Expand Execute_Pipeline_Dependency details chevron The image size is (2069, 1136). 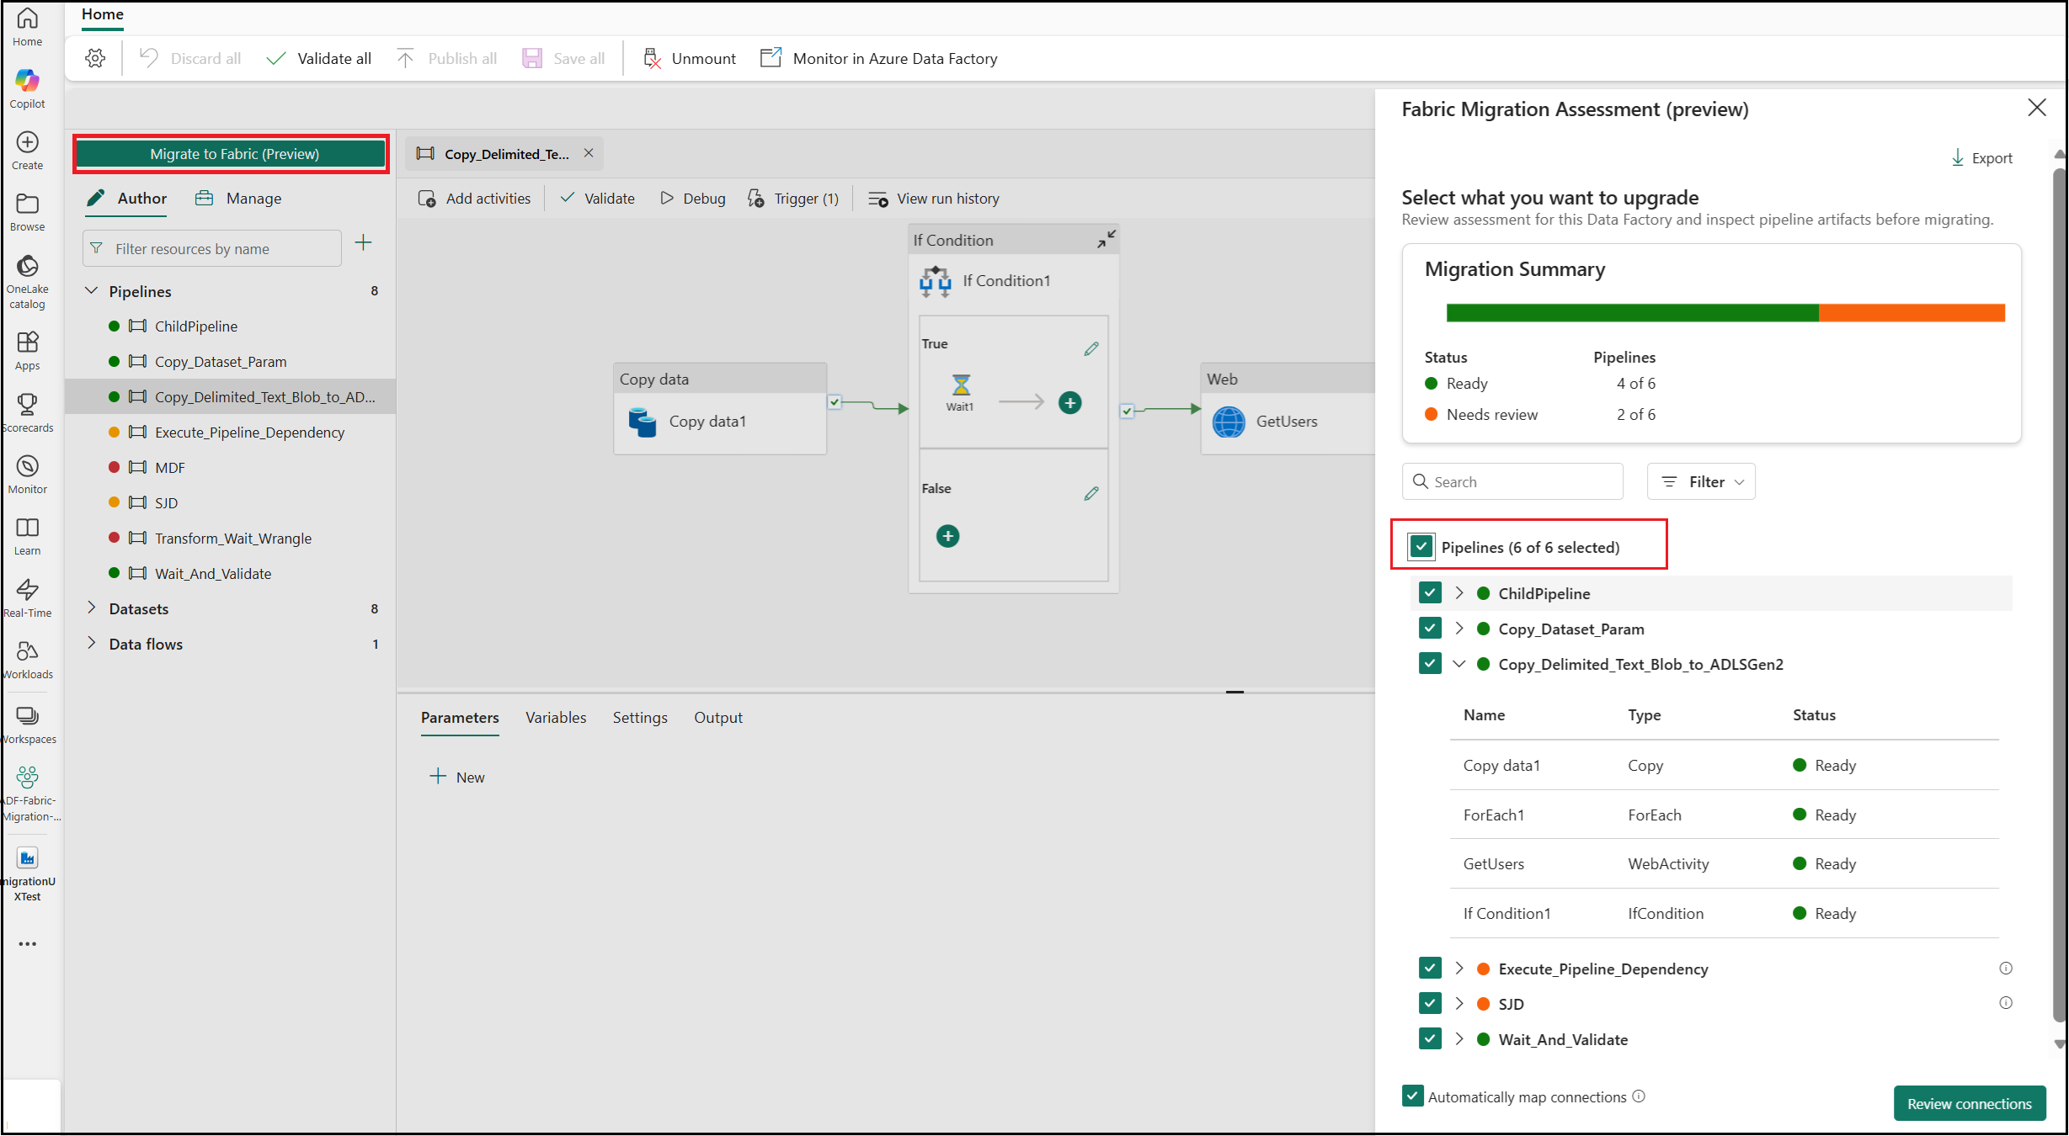pos(1459,968)
